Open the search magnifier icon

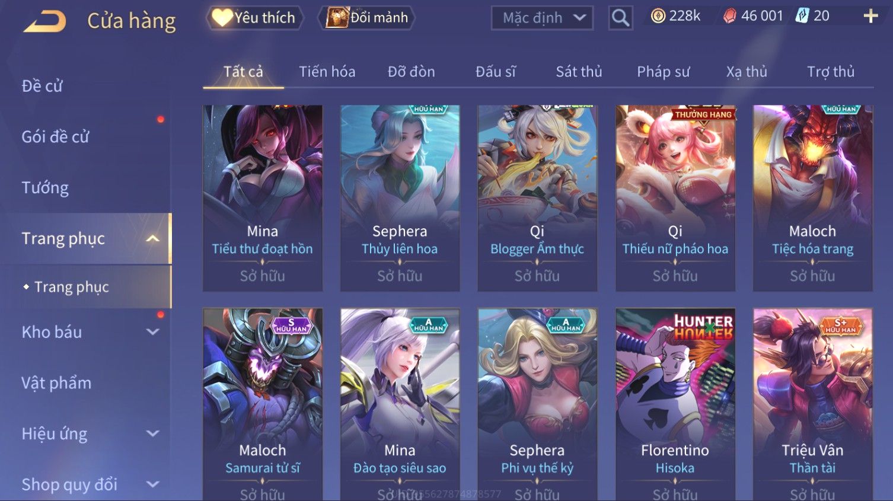(620, 18)
